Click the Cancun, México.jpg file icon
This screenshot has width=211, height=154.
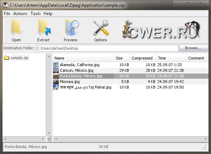(x=56, y=70)
